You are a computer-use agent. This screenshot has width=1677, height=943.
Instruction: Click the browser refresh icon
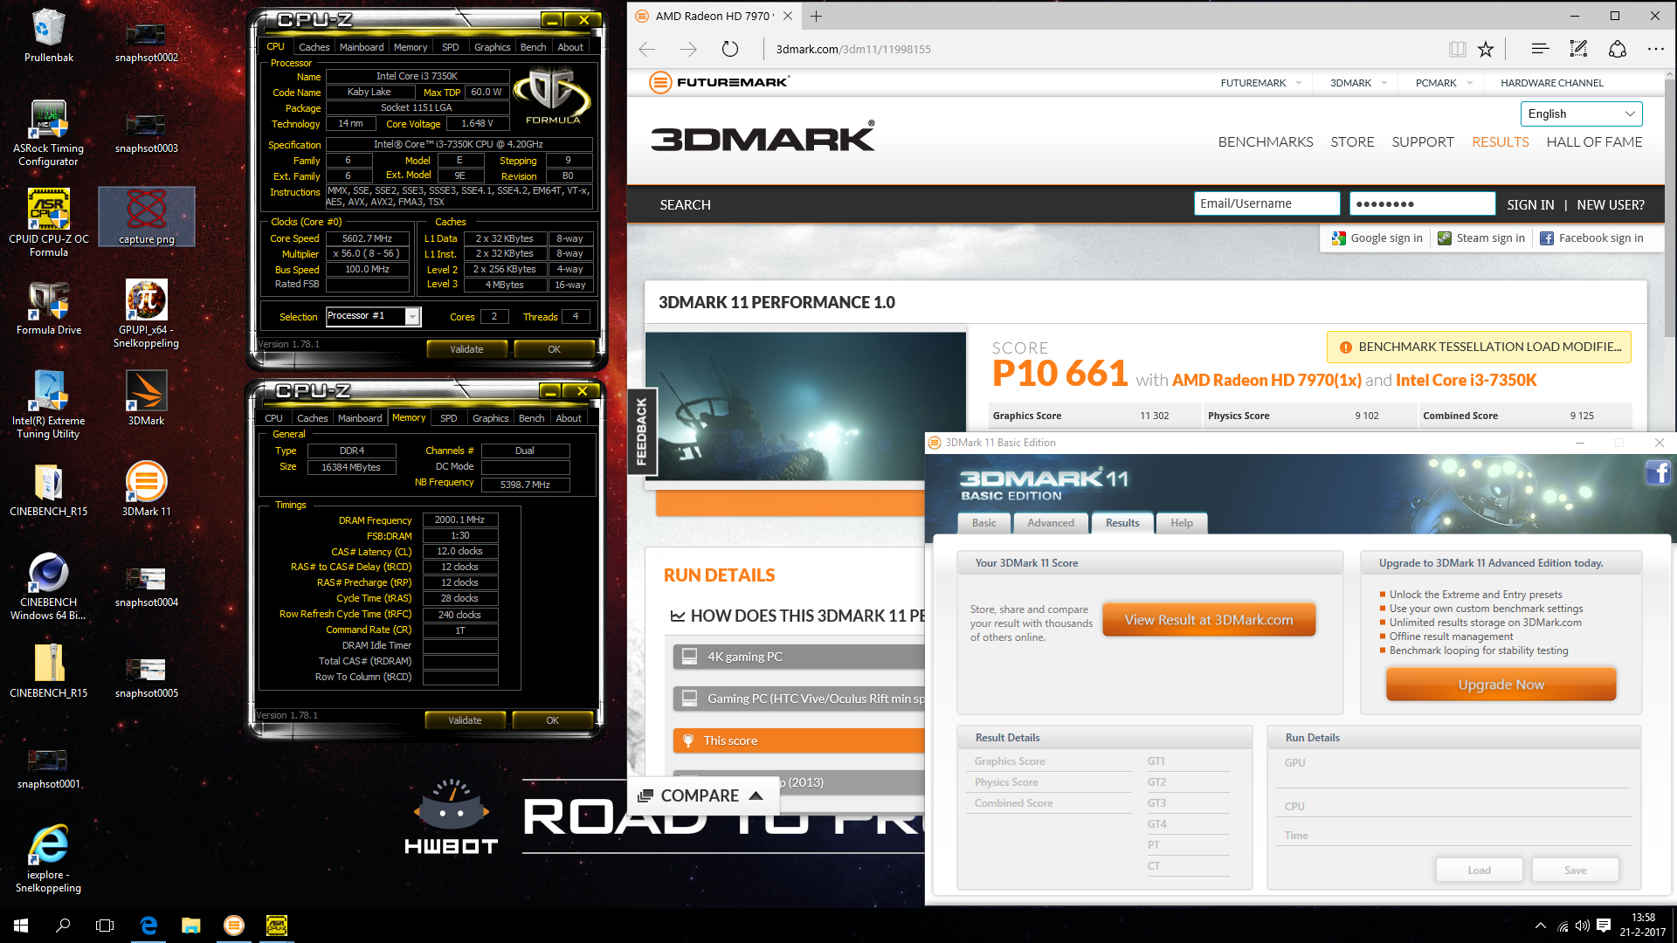point(730,49)
